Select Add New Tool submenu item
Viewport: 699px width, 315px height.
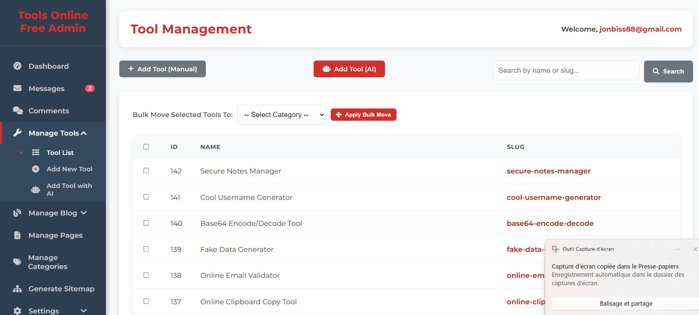[x=69, y=169]
